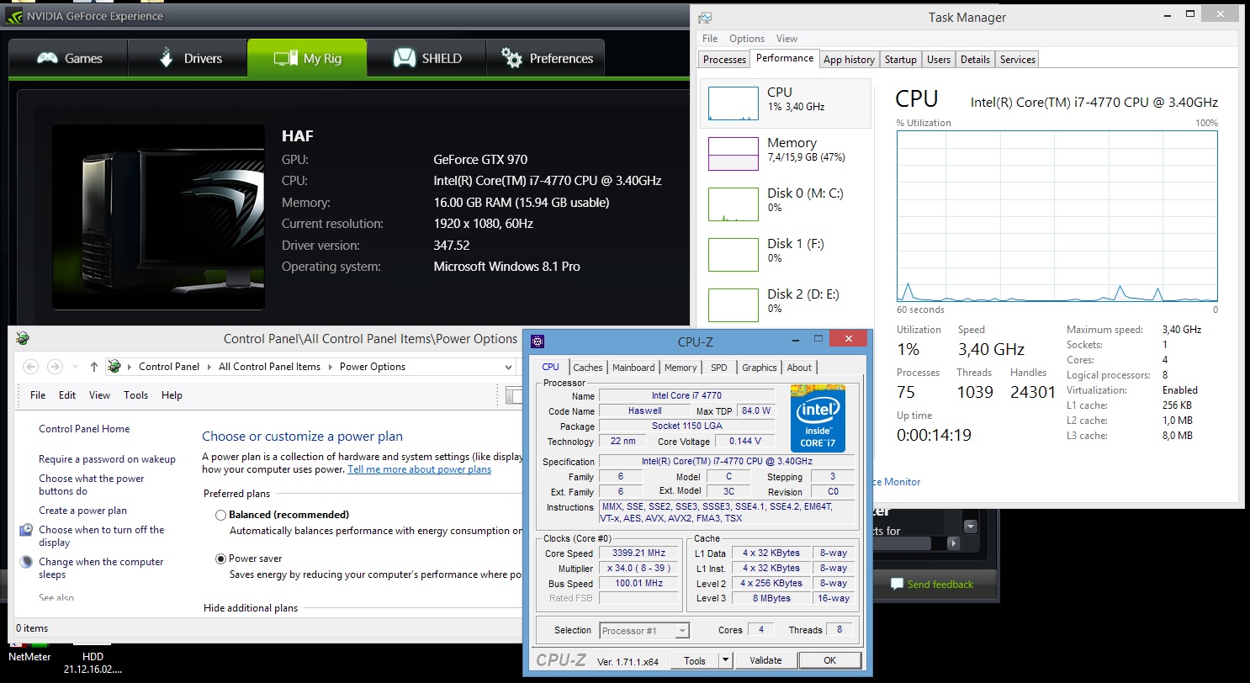The image size is (1250, 683).
Task: Open the Users tab in Task Manager
Action: click(939, 60)
